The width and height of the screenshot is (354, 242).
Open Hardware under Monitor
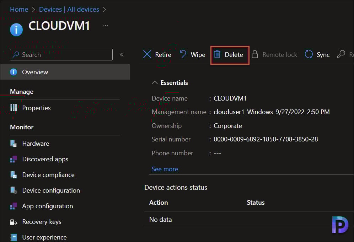pos(36,143)
